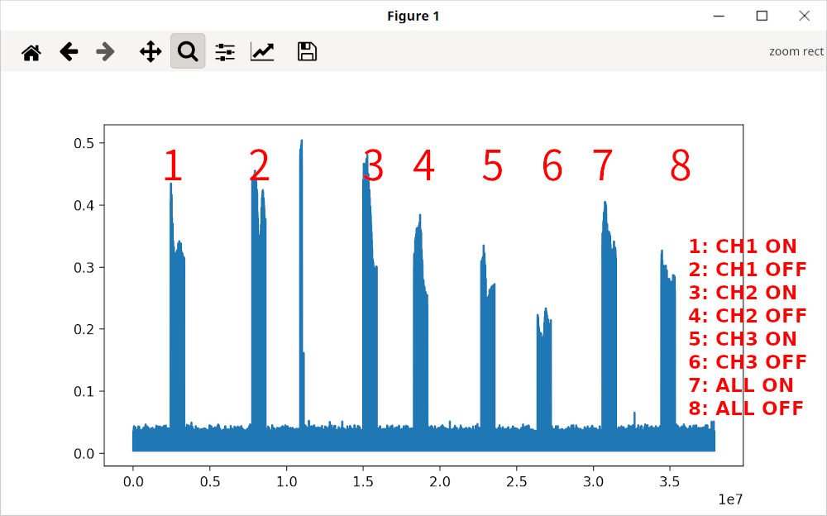Viewport: 827px width, 516px height.
Task: Click the Save figure floppy disk icon
Action: tap(306, 50)
